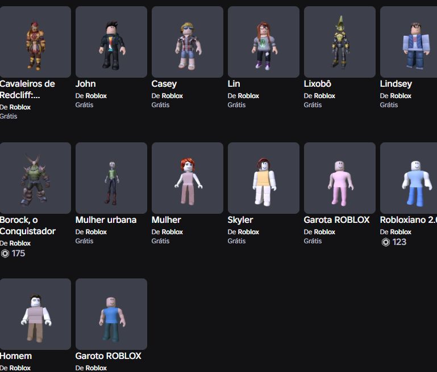View the Lin avatar thumbnail

coord(263,42)
